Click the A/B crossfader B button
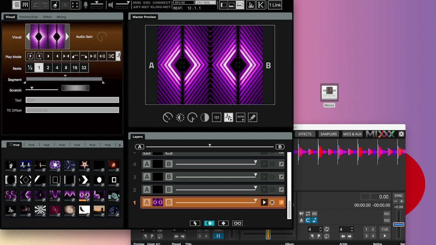The width and height of the screenshot is (436, 245). point(280,147)
